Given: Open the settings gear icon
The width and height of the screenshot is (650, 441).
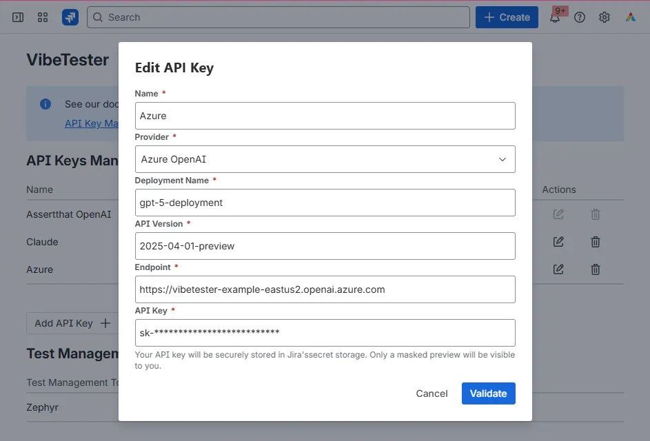Looking at the screenshot, I should tap(605, 17).
